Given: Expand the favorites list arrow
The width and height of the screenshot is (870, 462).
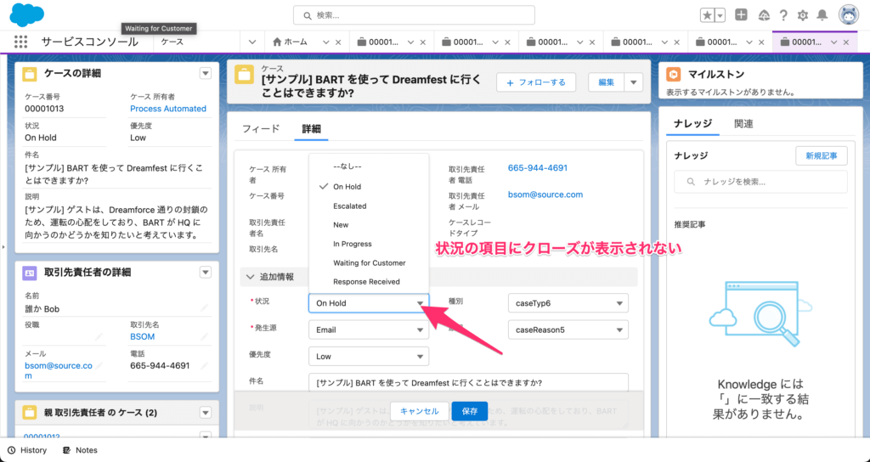Looking at the screenshot, I should pyautogui.click(x=720, y=15).
